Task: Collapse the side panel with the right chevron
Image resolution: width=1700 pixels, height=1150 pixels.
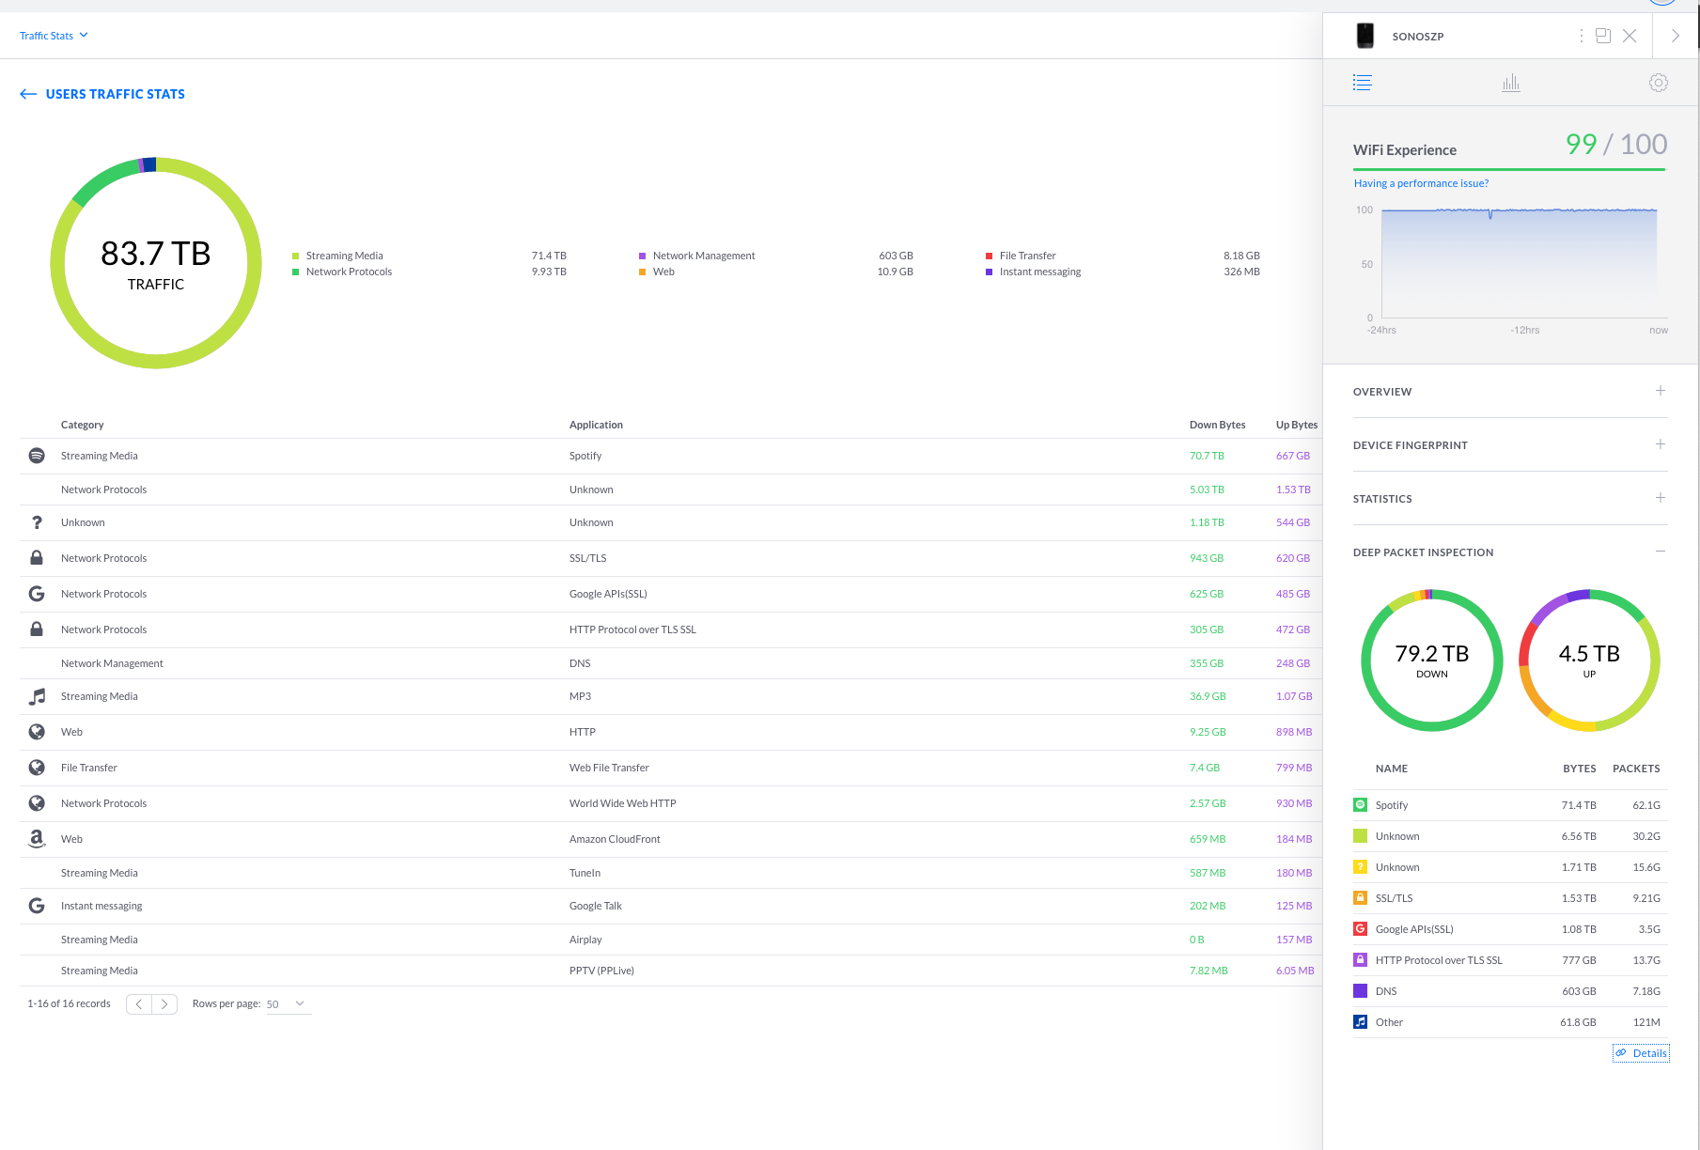Action: 1676,36
